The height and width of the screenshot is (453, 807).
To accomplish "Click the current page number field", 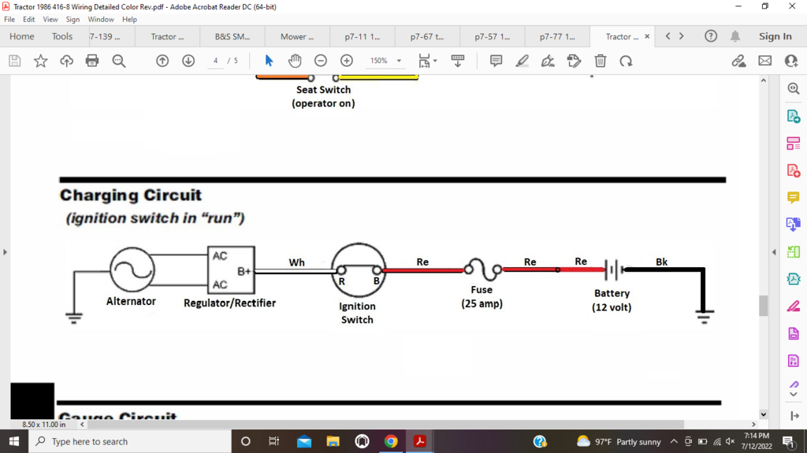I will (215, 61).
